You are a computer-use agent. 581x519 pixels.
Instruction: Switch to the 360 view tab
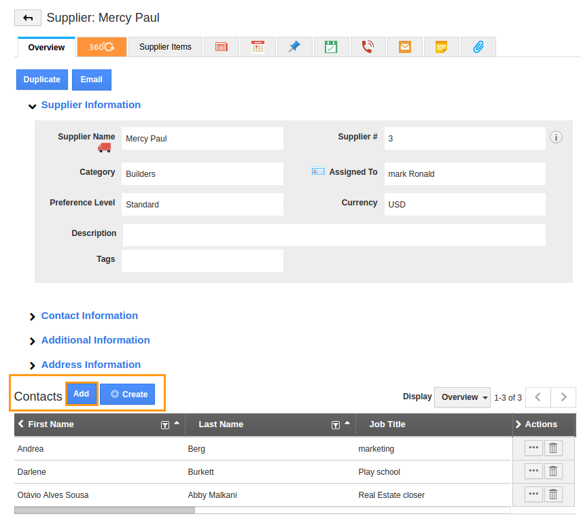click(102, 47)
